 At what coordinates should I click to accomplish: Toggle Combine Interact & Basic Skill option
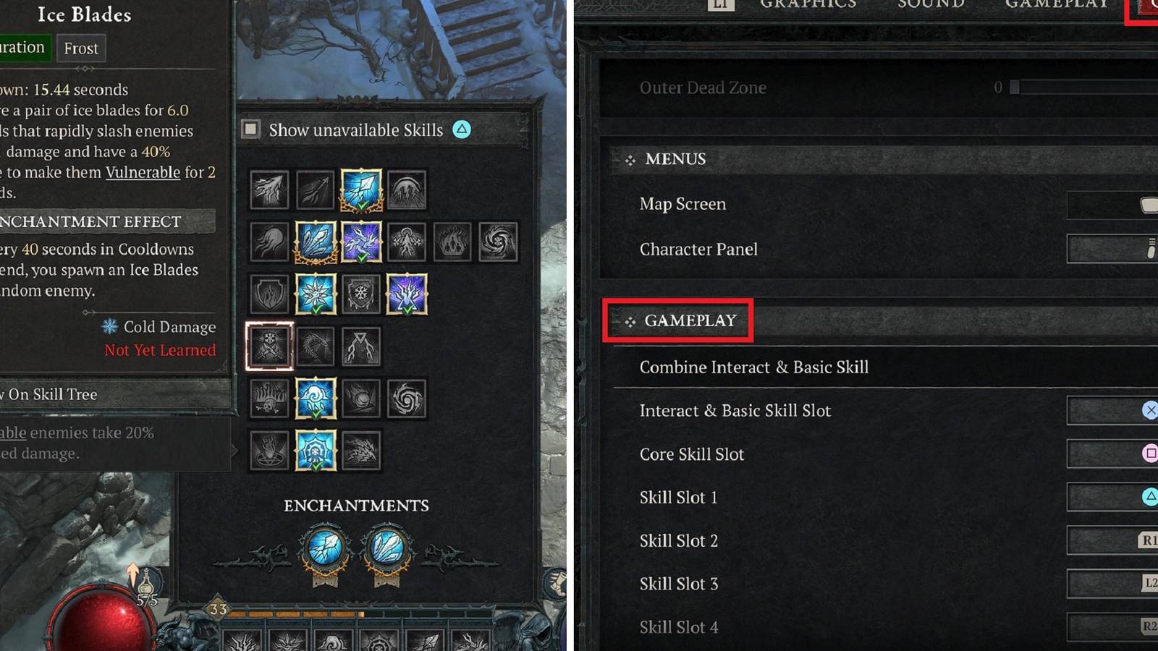[886, 367]
